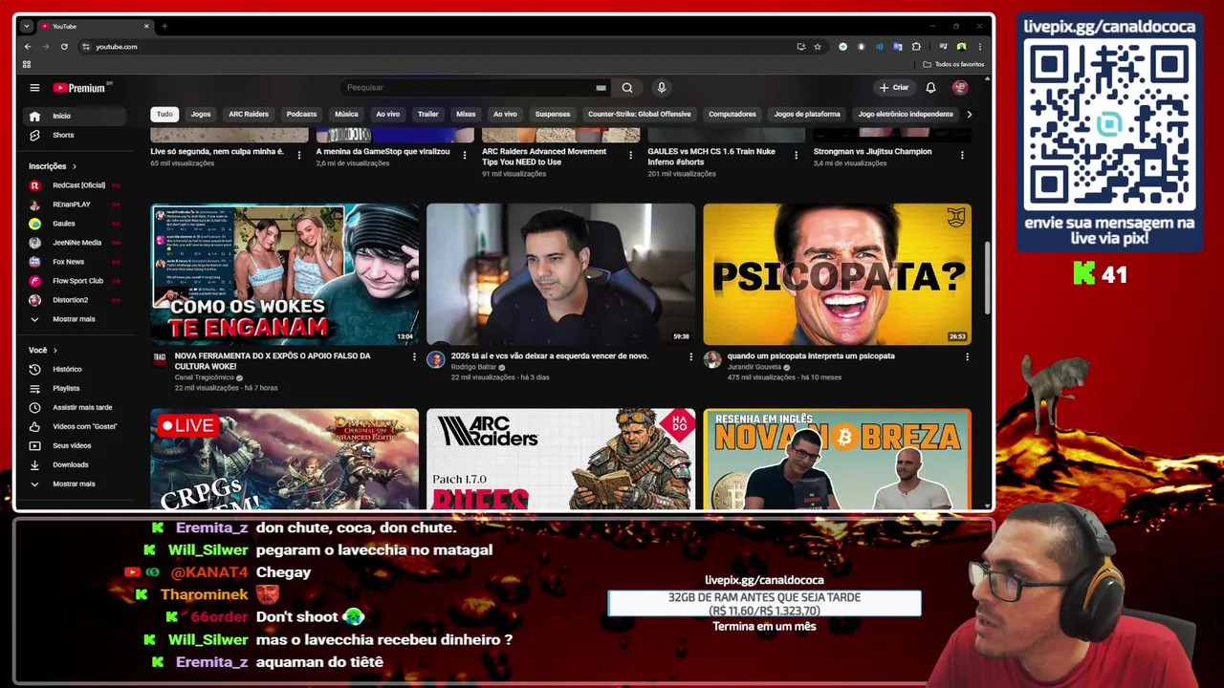
Task: Select the Tudo filter chip
Action: [164, 114]
